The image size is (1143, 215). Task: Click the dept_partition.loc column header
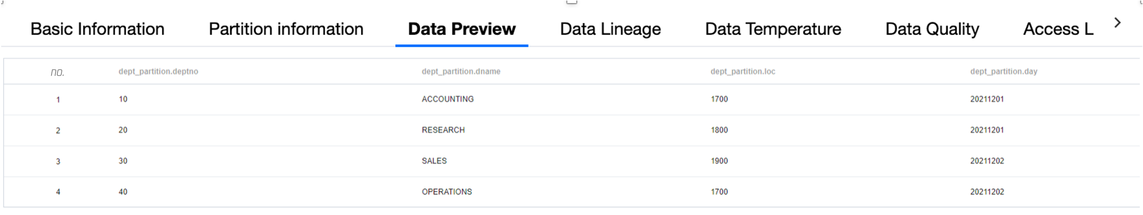click(x=743, y=71)
